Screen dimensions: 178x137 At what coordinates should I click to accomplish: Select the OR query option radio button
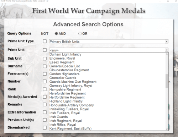[x=80, y=34]
